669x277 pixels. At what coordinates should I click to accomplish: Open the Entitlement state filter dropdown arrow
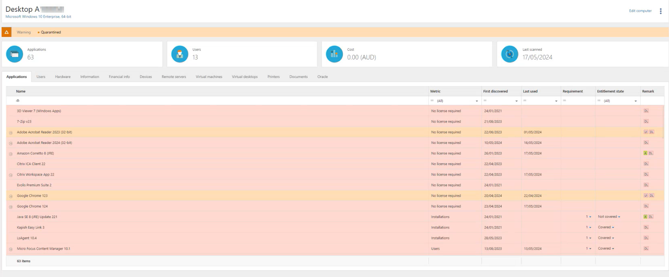(x=635, y=101)
